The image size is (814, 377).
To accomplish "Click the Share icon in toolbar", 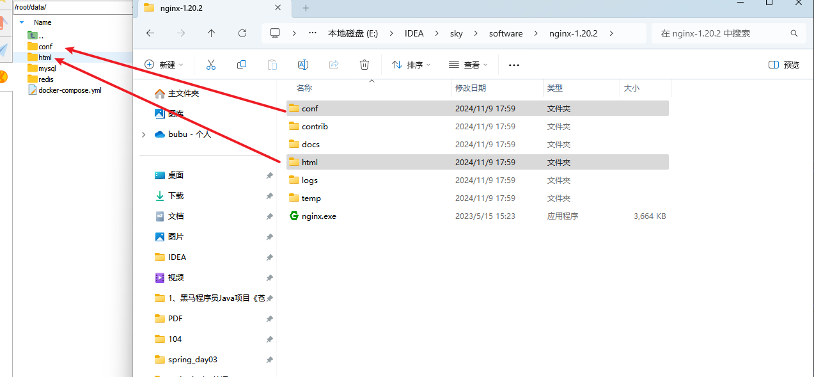I will 334,65.
